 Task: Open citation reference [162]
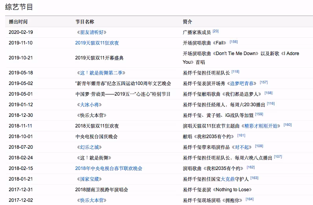(250, 167)
